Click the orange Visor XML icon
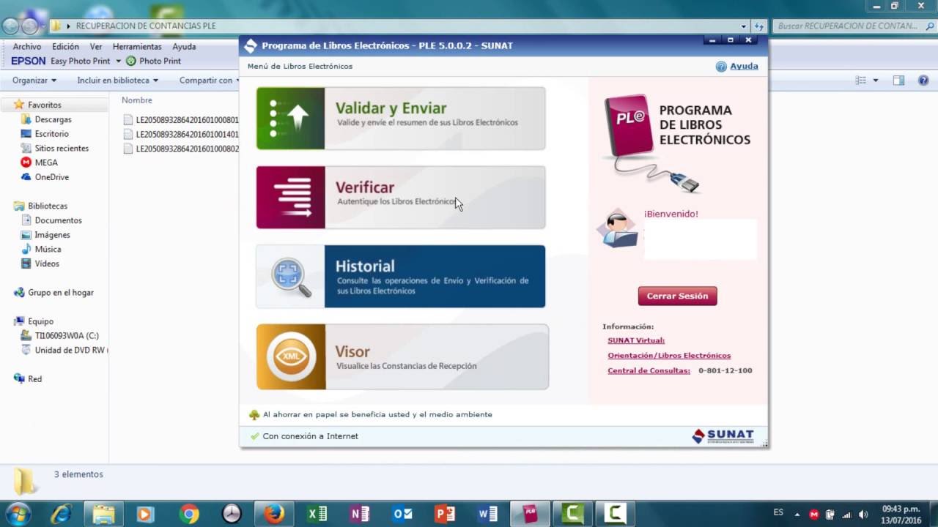 (291, 356)
